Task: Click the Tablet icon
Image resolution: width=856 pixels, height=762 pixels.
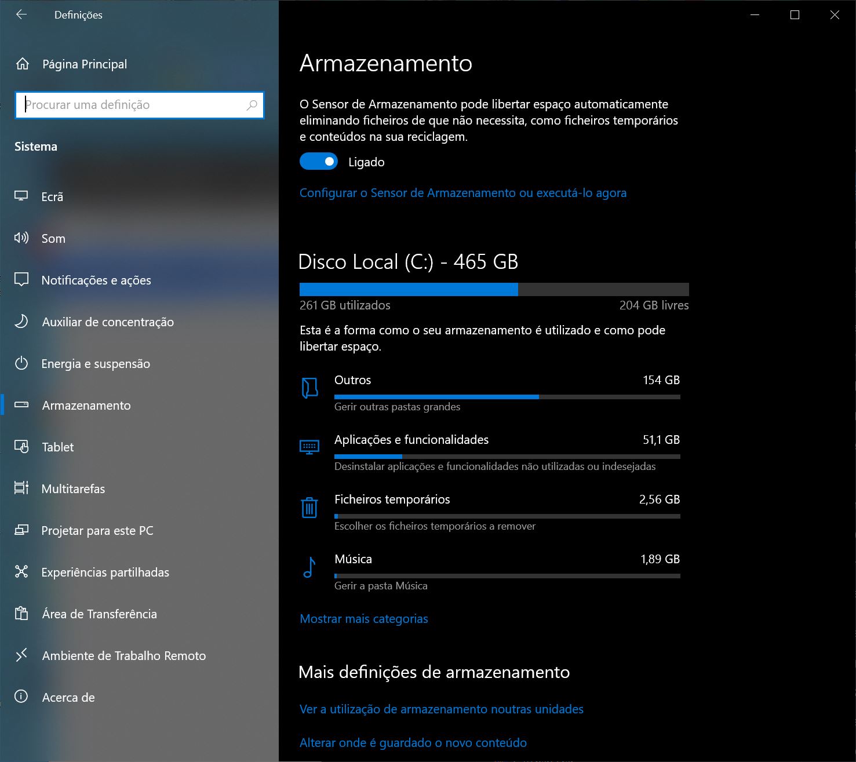Action: (x=21, y=447)
